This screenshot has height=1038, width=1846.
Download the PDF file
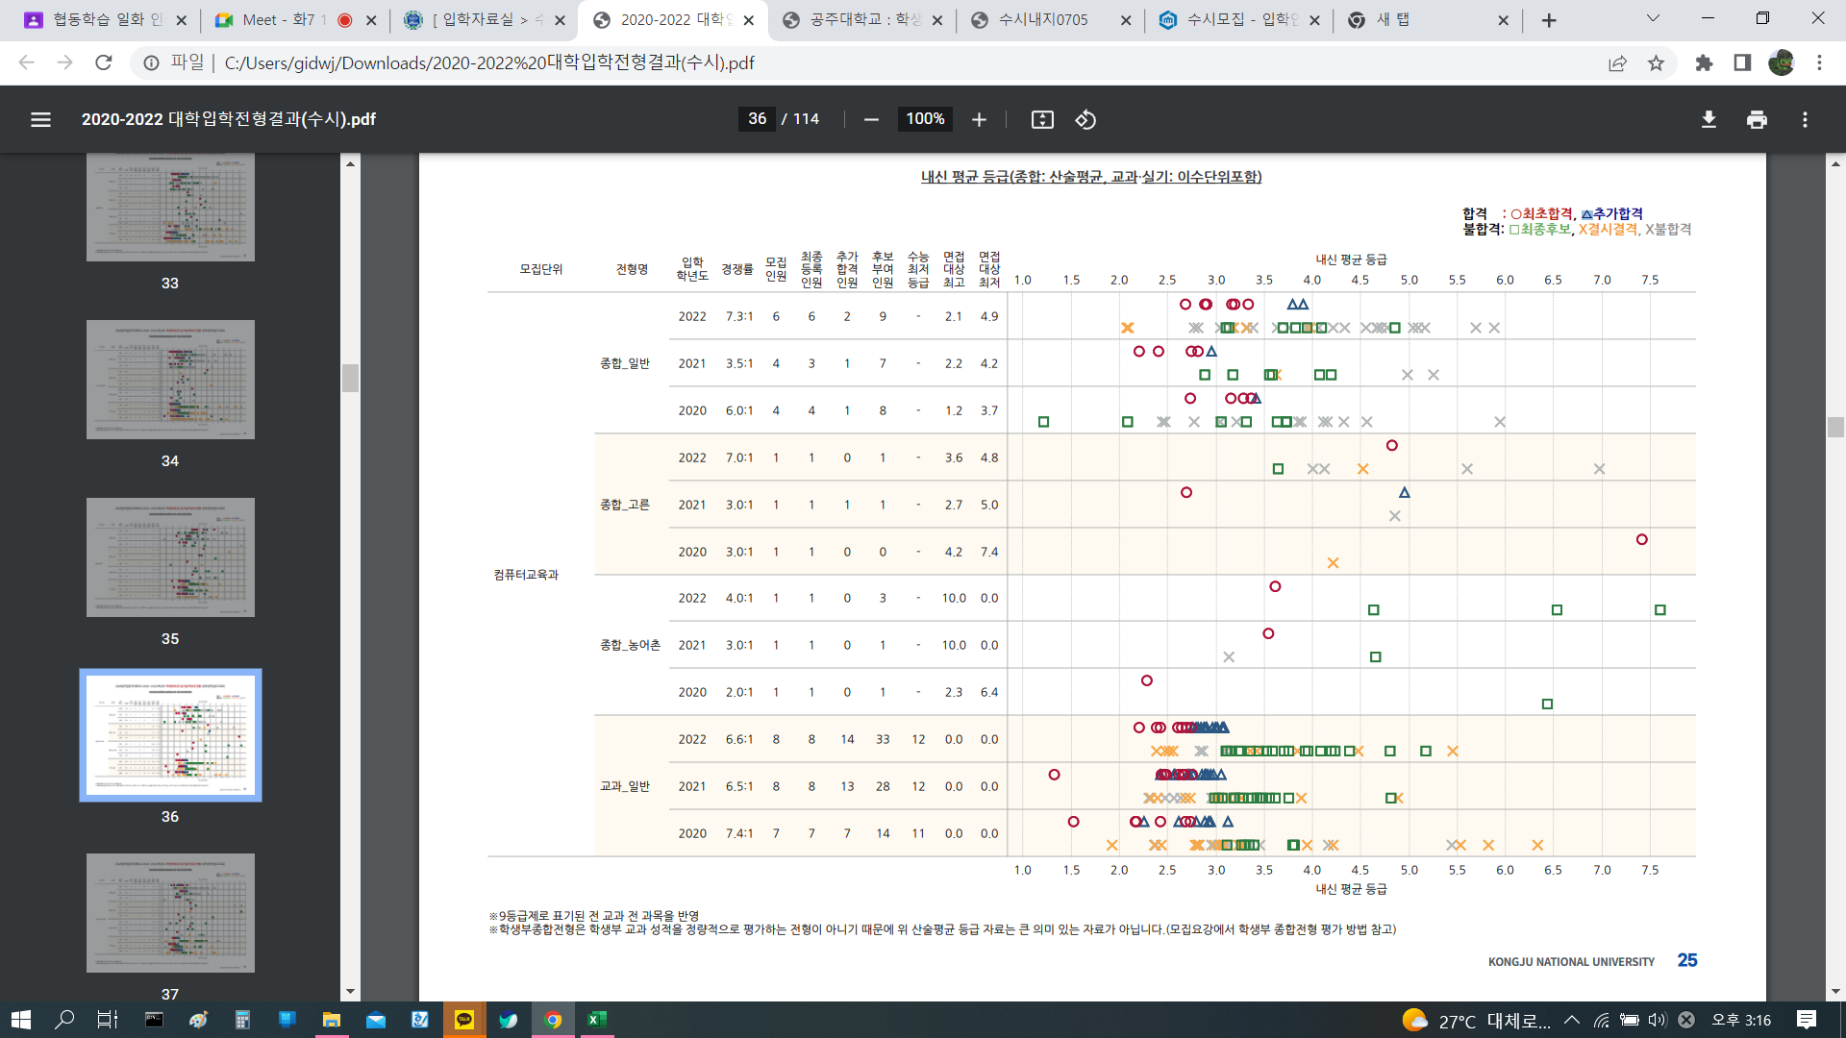(x=1709, y=119)
